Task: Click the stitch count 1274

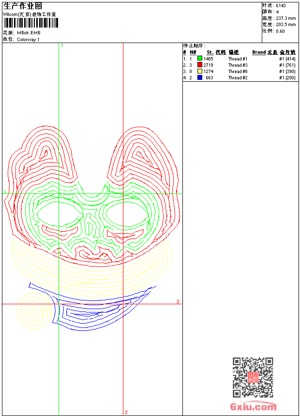Action: point(209,72)
